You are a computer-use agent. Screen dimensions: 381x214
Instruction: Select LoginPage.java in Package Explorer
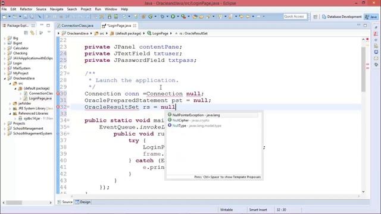coord(40,99)
